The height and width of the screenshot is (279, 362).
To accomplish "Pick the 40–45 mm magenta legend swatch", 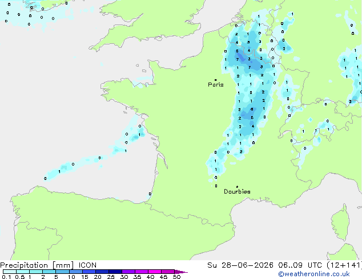I will [155, 272].
